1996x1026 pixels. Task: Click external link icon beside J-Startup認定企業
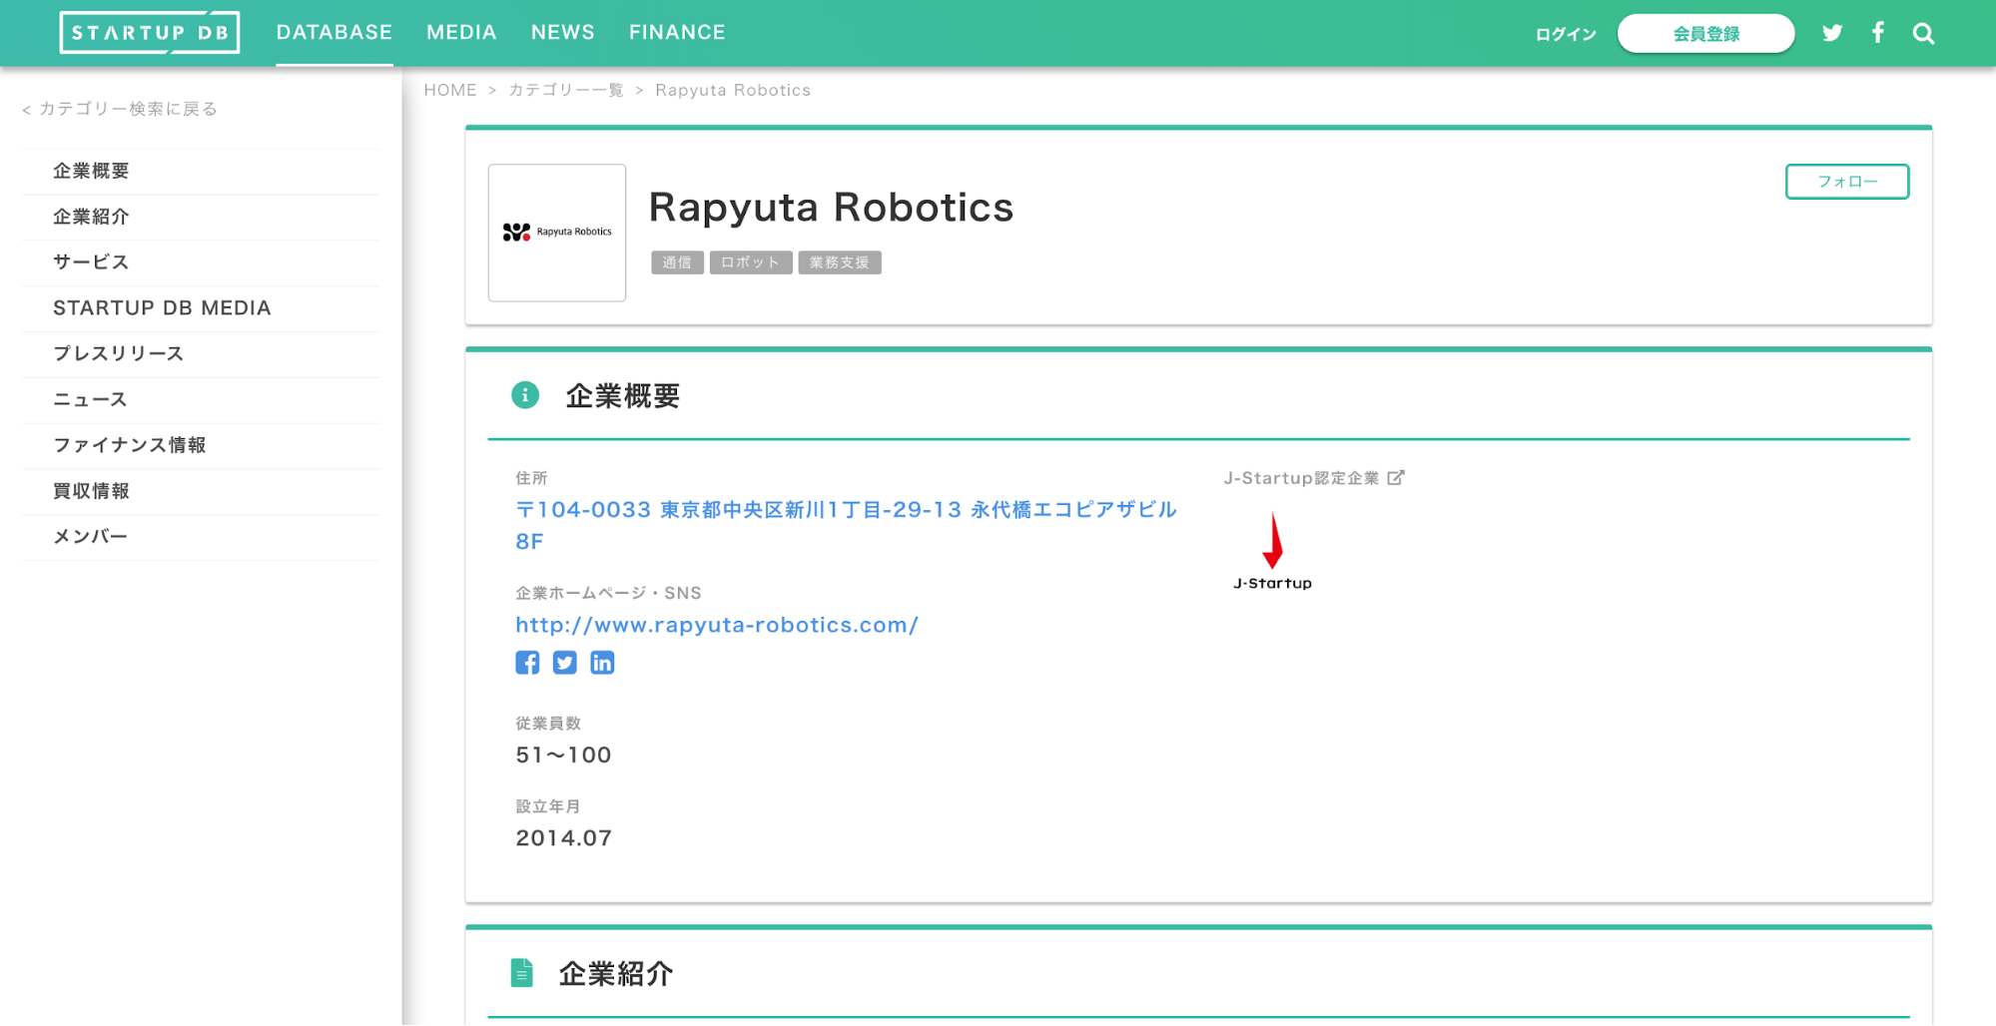tap(1396, 478)
